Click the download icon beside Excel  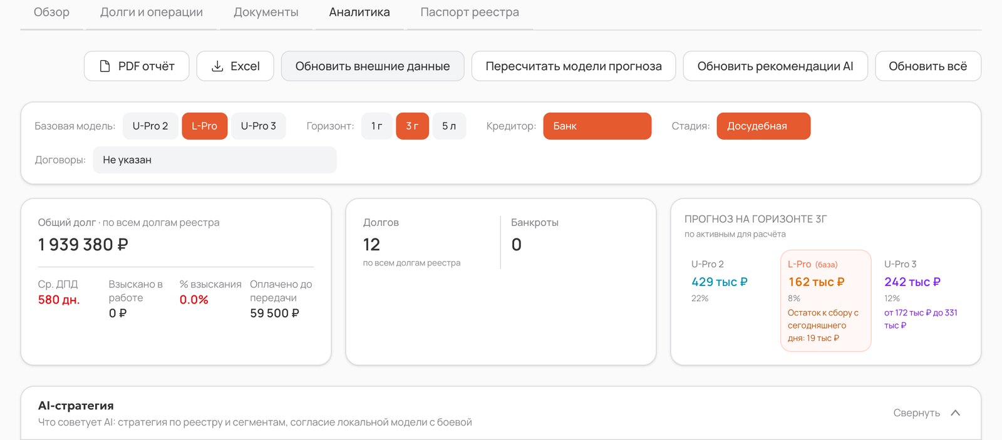pyautogui.click(x=217, y=66)
